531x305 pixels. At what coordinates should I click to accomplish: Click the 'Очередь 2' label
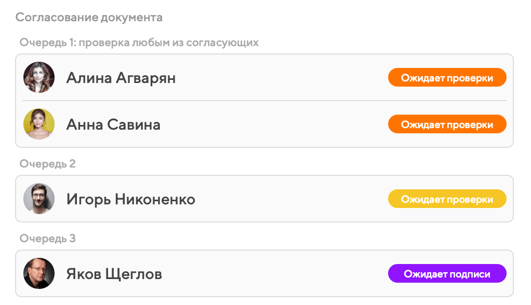pyautogui.click(x=48, y=164)
